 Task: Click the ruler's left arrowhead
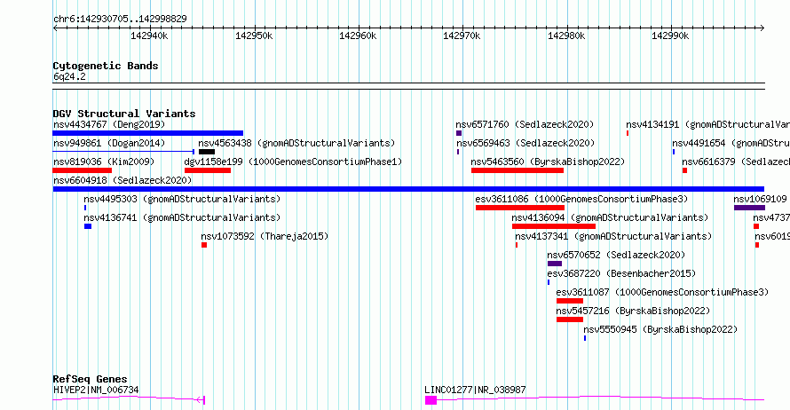tap(55, 28)
